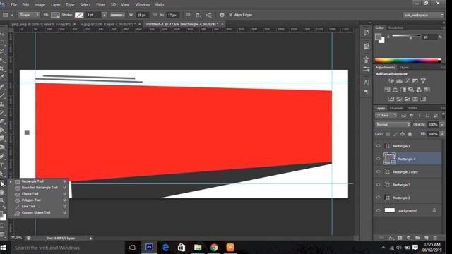Image resolution: width=452 pixels, height=254 pixels.
Task: Click the Rectangle 4 layer thumbnail
Action: click(389, 159)
